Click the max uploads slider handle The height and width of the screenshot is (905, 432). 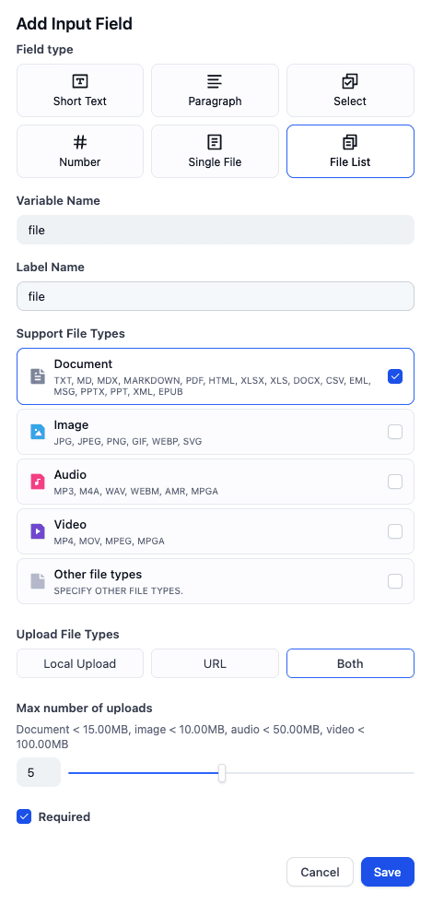coord(222,773)
